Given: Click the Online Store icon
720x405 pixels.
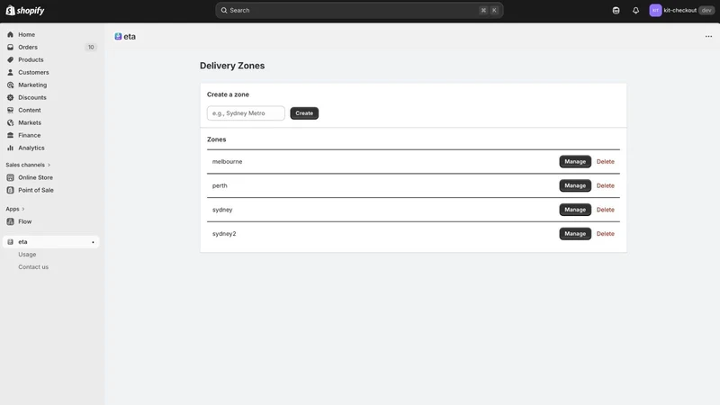Looking at the screenshot, I should [10, 177].
